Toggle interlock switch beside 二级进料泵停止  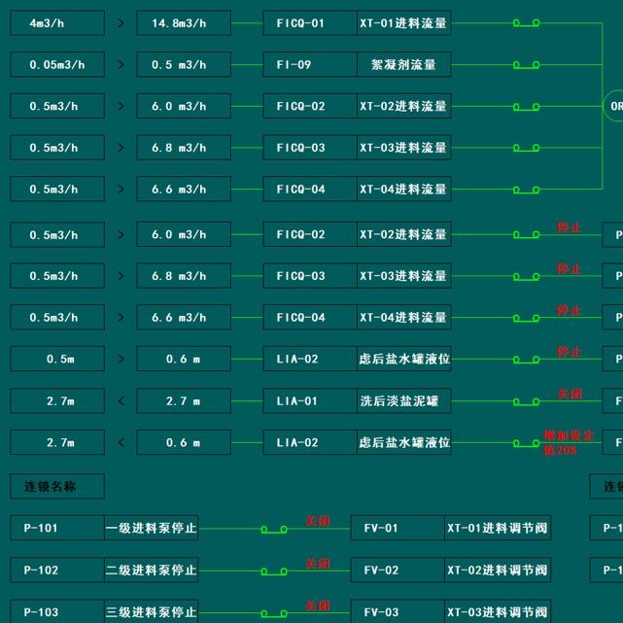pyautogui.click(x=274, y=571)
